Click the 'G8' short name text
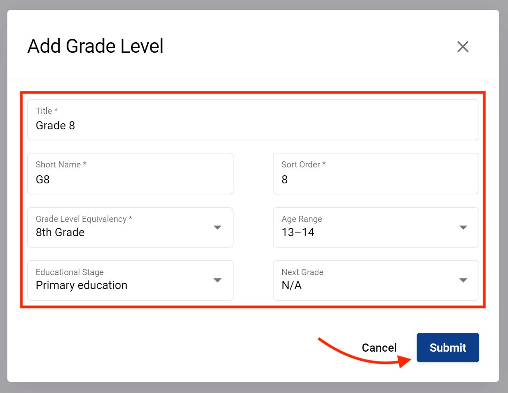 tap(43, 179)
